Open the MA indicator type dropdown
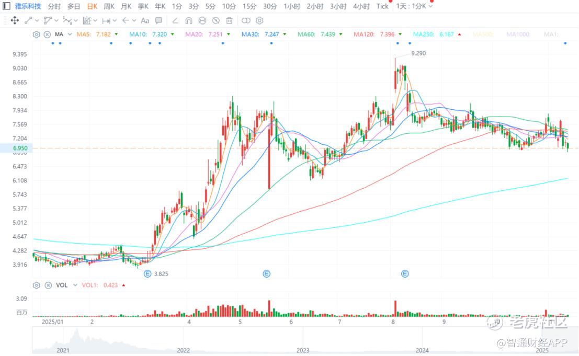Viewport: 579px width, 356px height. click(70, 35)
